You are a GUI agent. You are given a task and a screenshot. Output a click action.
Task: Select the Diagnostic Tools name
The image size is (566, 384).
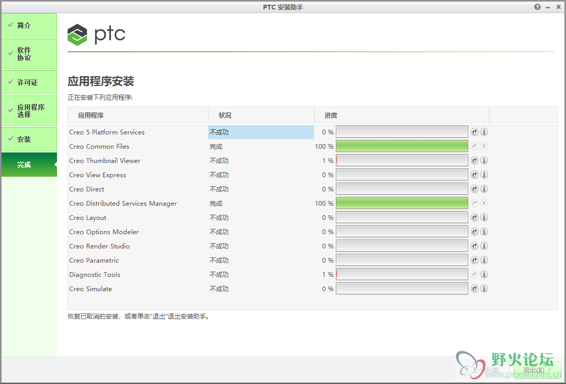point(95,275)
